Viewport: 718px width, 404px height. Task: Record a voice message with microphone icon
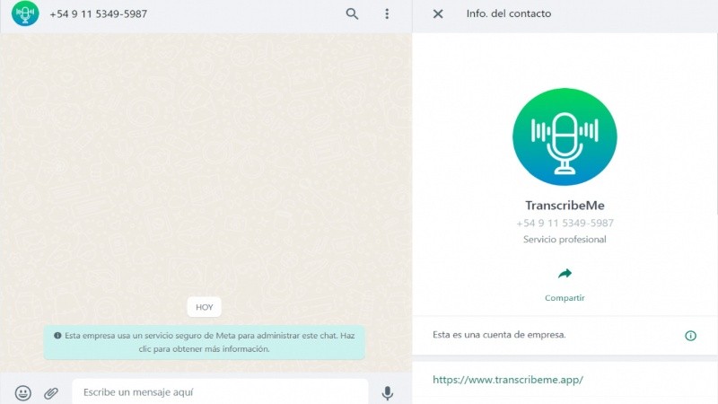(388, 392)
